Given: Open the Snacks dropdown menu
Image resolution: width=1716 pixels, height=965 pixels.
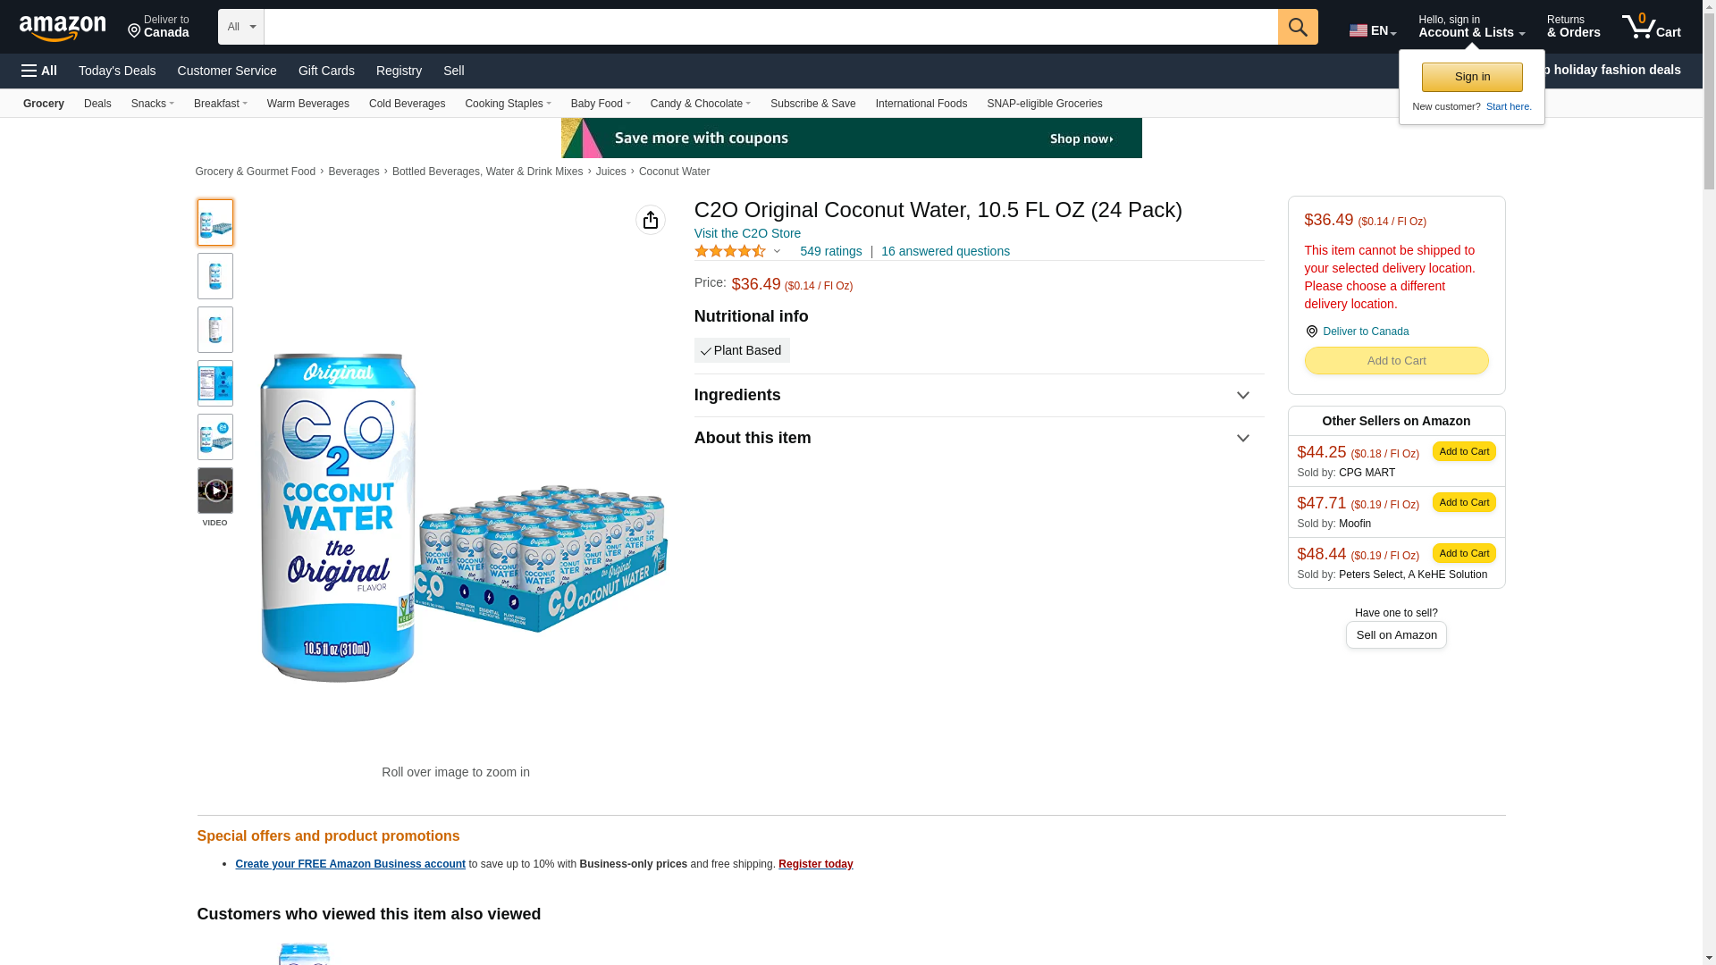Looking at the screenshot, I should 152,104.
